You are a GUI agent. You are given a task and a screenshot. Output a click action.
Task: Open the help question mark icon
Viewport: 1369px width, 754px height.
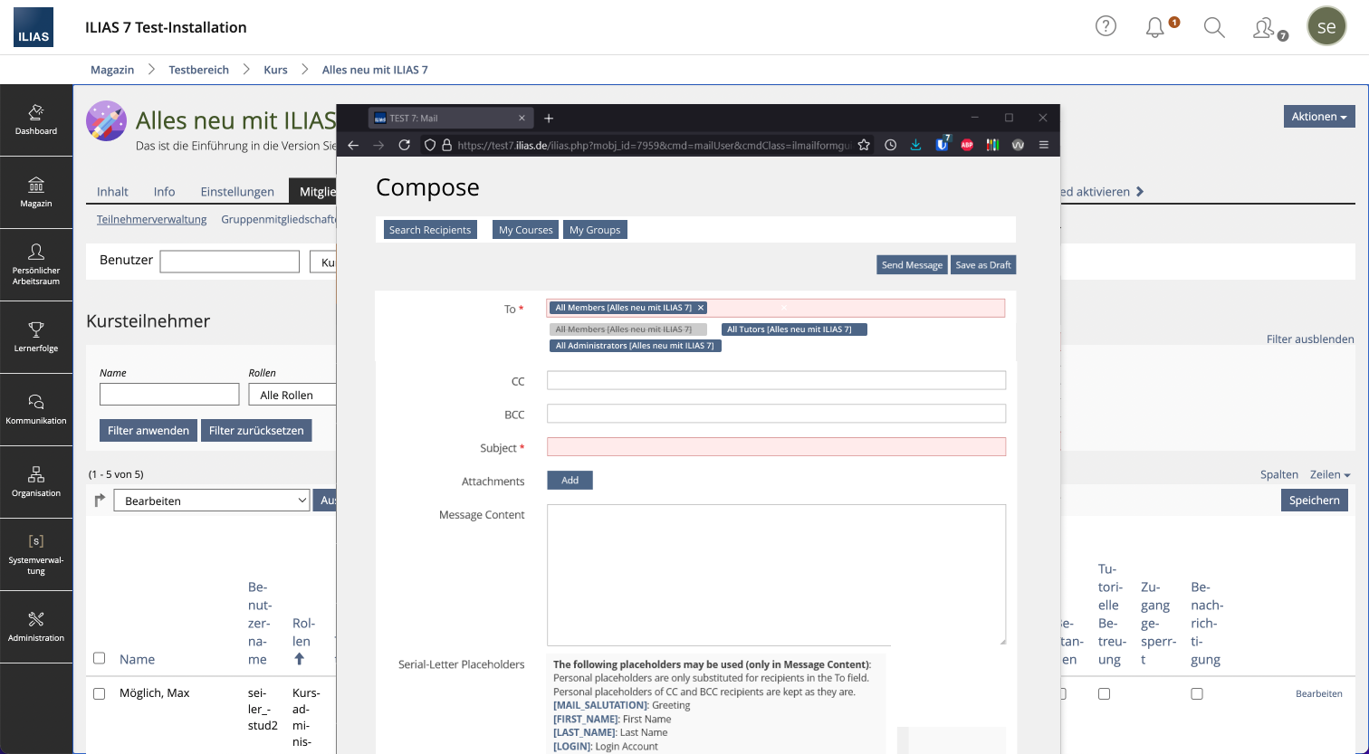pyautogui.click(x=1106, y=26)
